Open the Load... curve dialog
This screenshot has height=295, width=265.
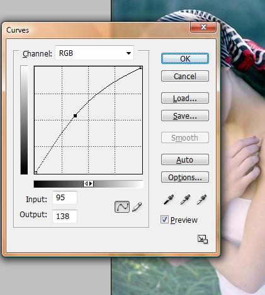185,98
